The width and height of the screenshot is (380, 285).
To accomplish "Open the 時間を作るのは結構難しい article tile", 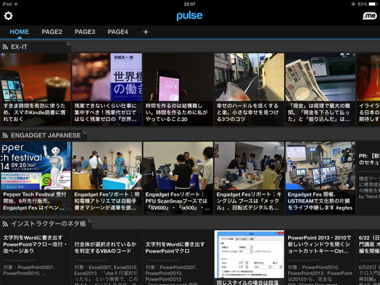I will click(x=178, y=89).
